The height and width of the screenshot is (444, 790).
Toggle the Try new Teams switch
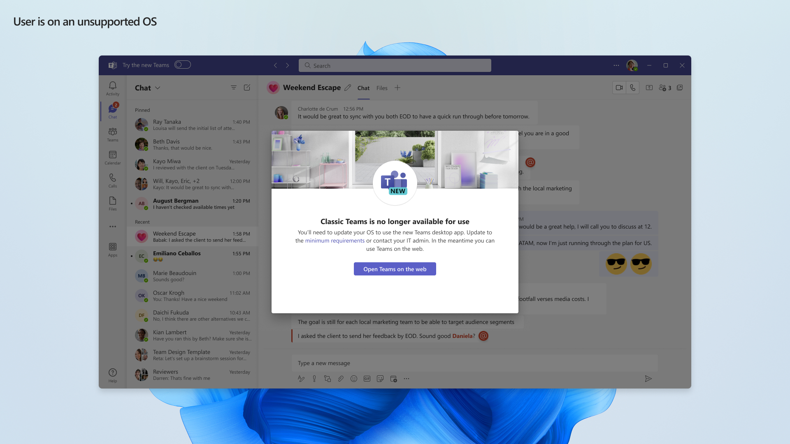tap(182, 65)
